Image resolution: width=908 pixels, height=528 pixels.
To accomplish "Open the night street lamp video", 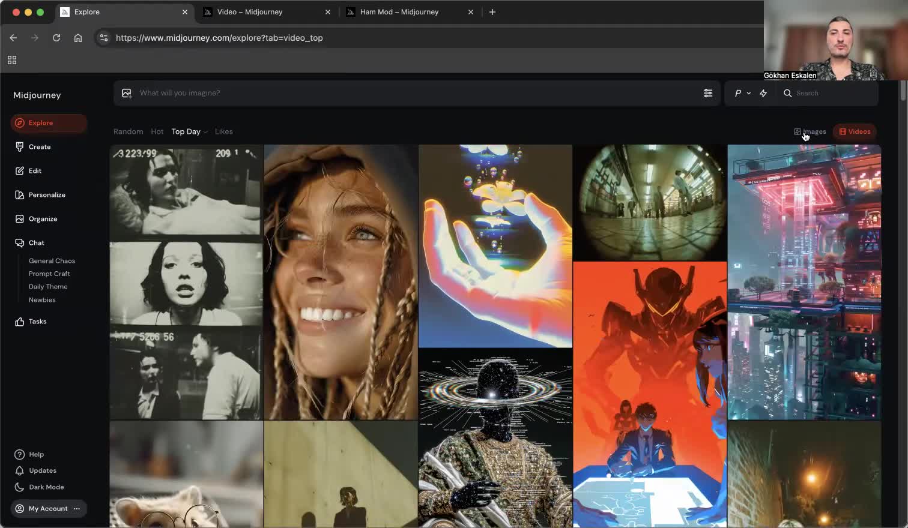I will tap(804, 475).
